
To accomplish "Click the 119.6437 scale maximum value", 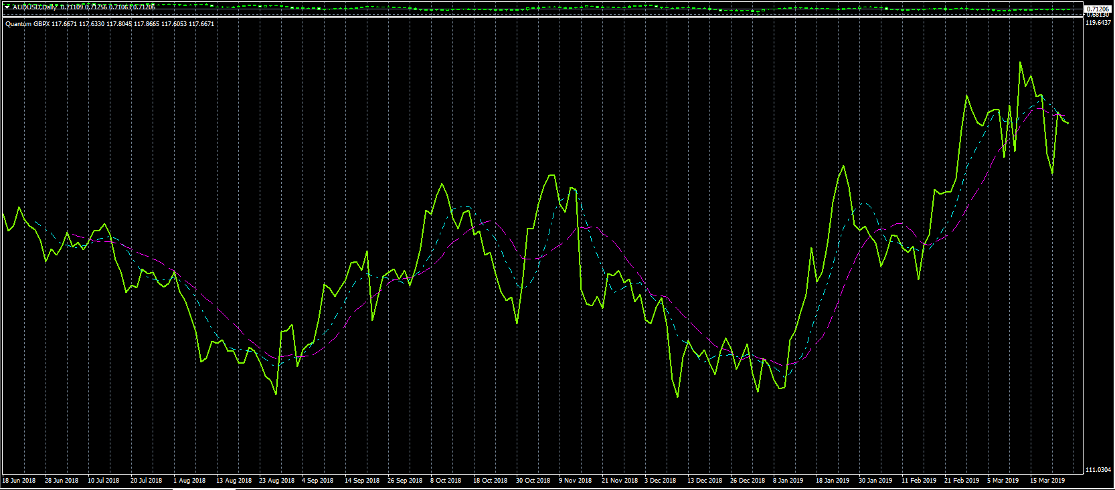I will (1098, 23).
